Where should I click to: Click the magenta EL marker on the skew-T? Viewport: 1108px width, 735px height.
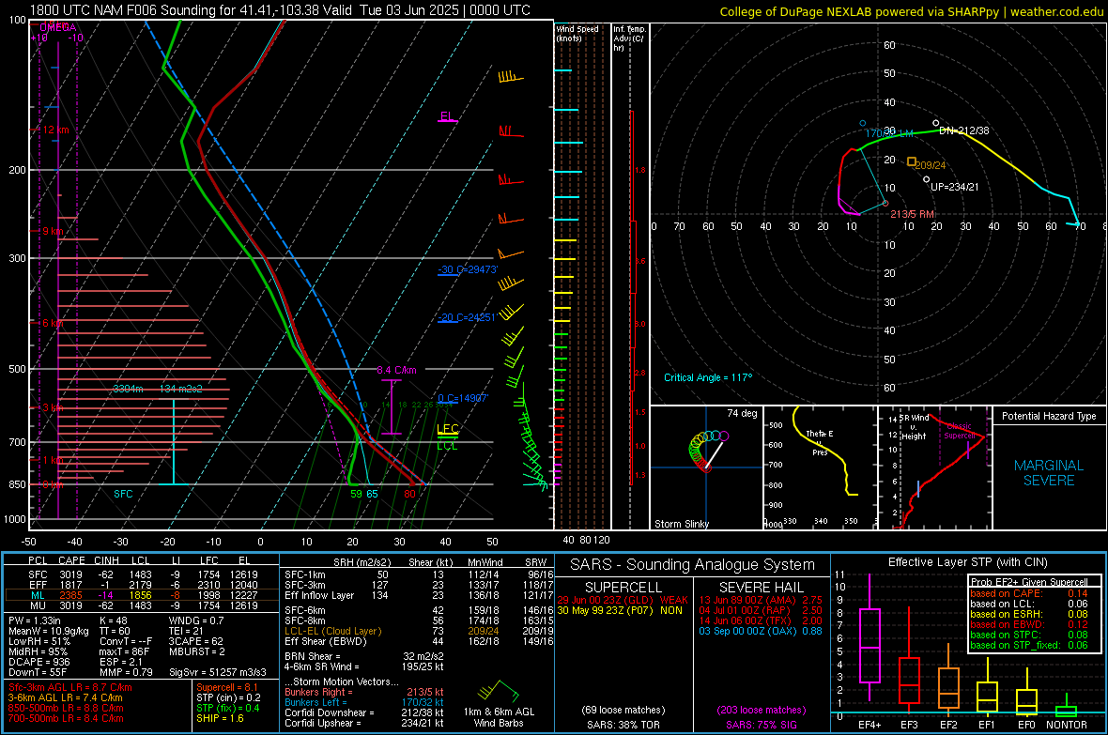point(447,116)
